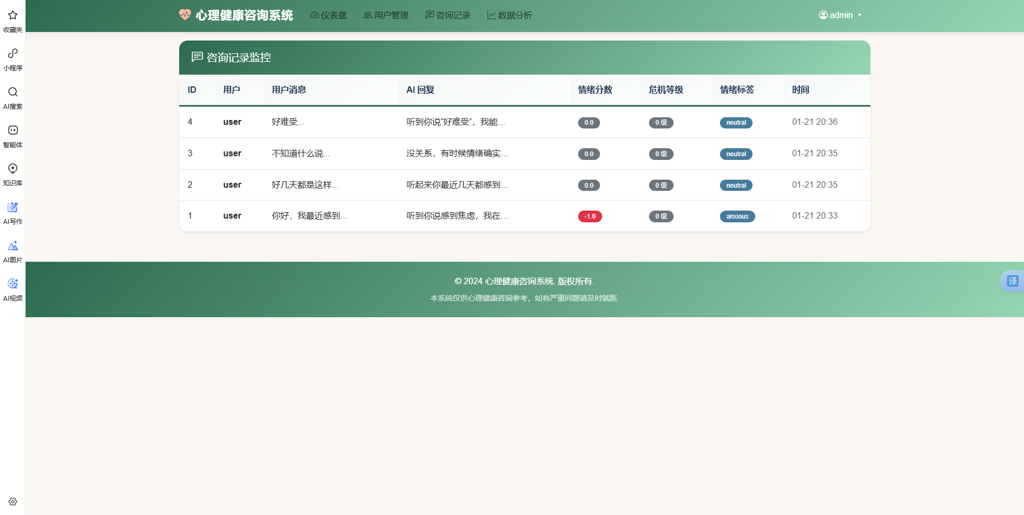Toggle the anxious emotion tag on record 1
Image resolution: width=1024 pixels, height=515 pixels.
737,216
